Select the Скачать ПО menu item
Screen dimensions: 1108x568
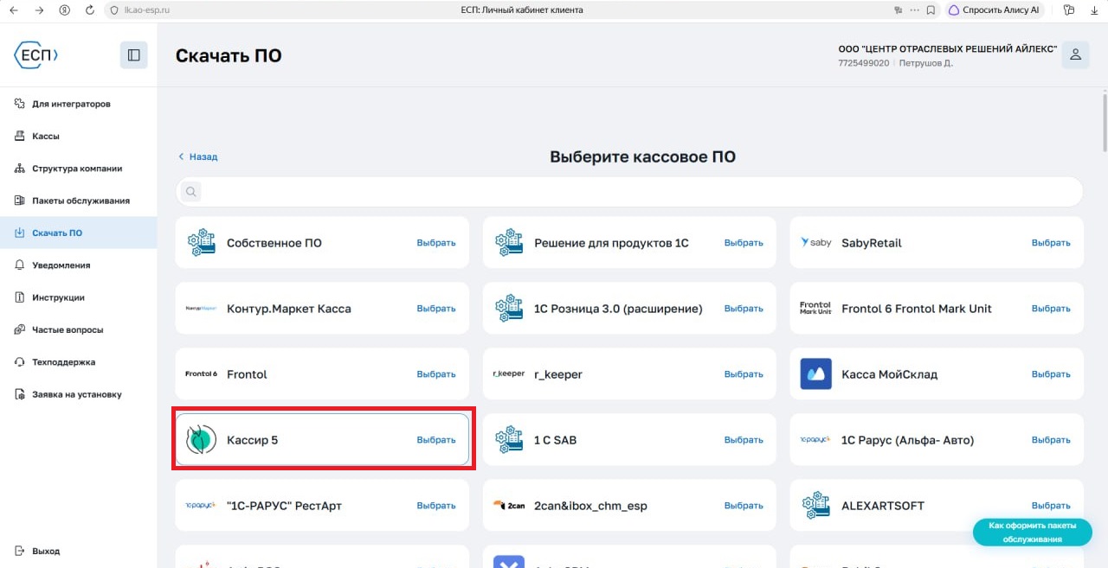(78, 233)
